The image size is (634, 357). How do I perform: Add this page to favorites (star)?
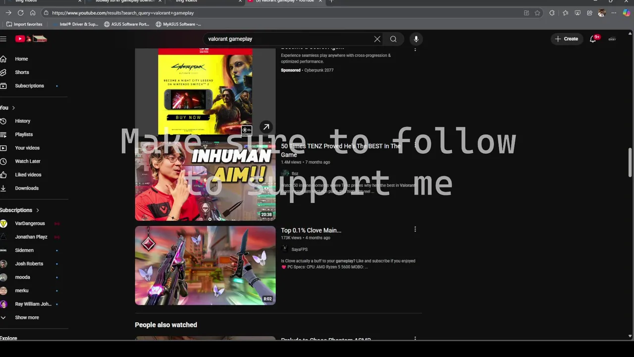537,13
